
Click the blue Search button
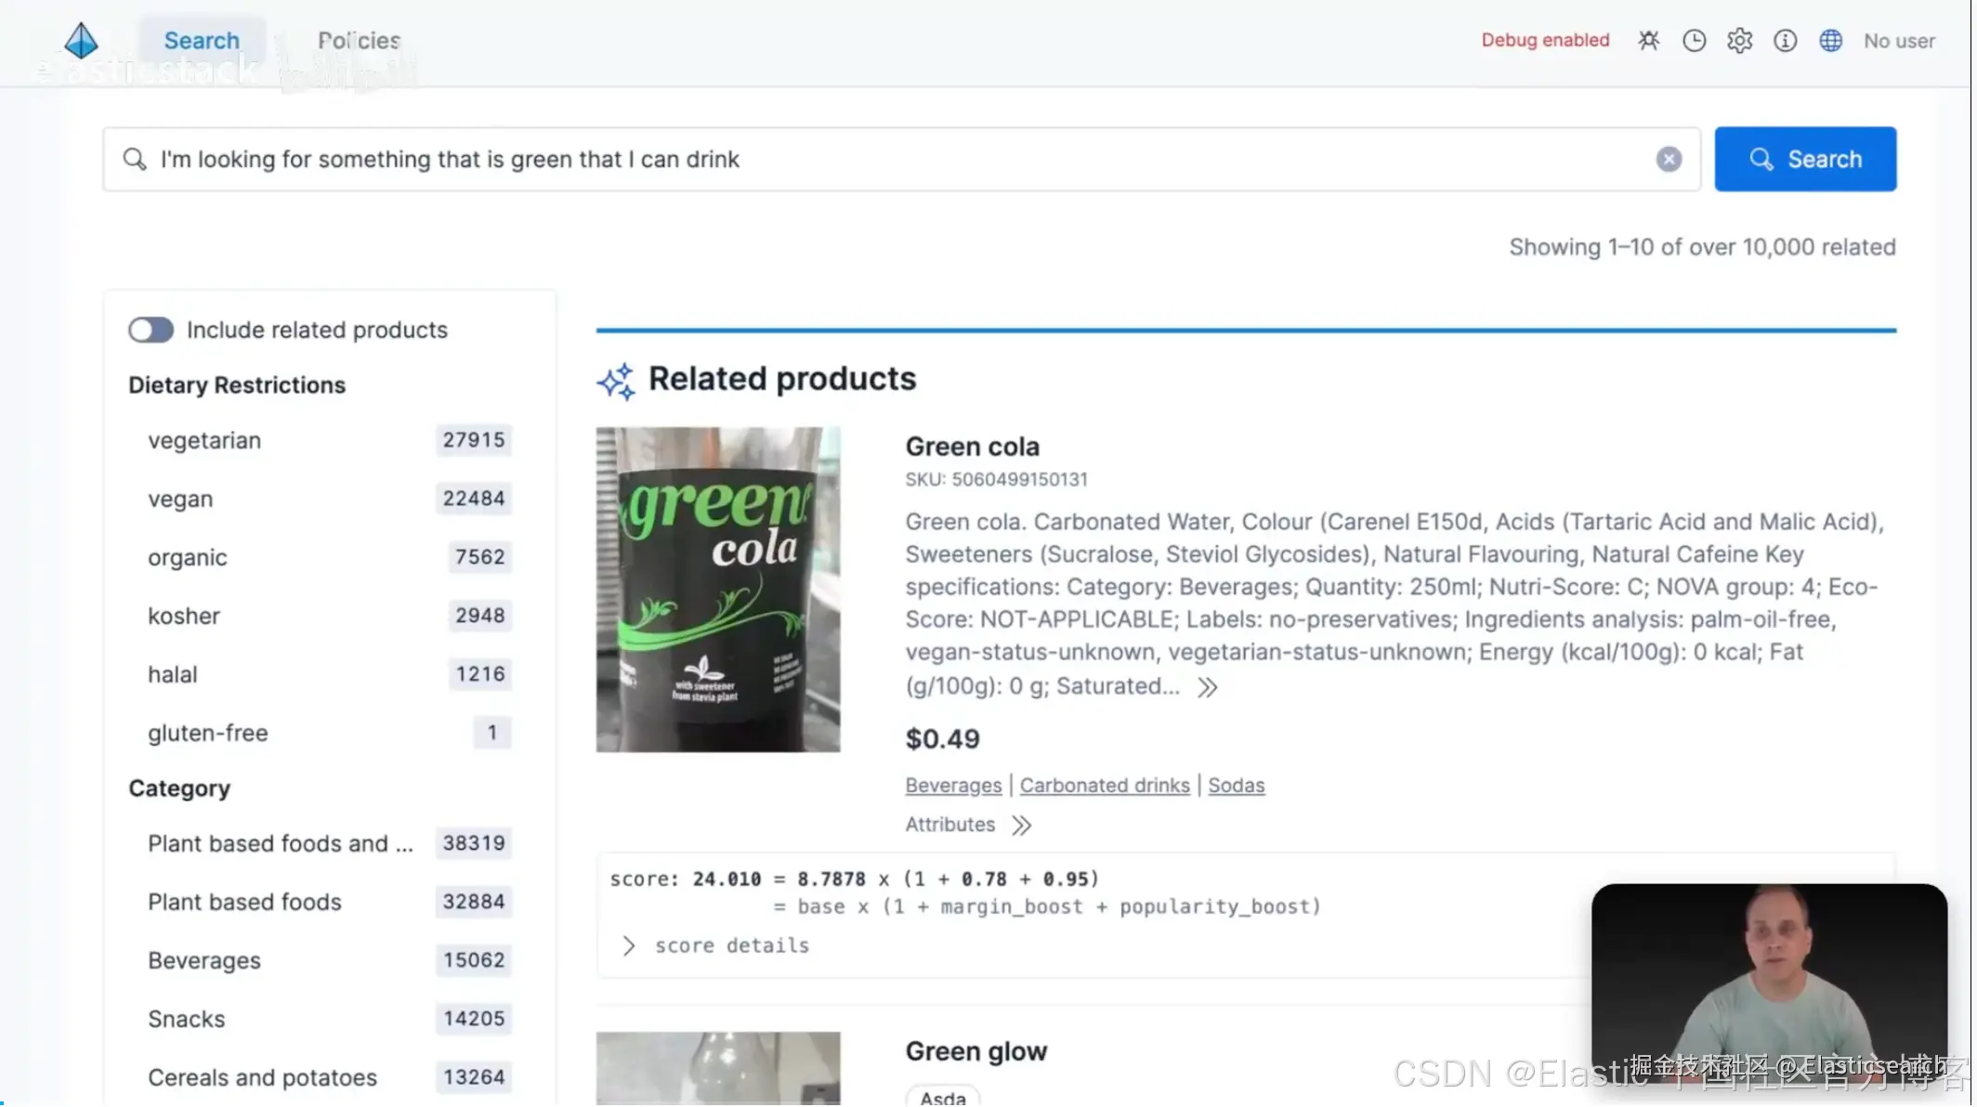click(1806, 160)
